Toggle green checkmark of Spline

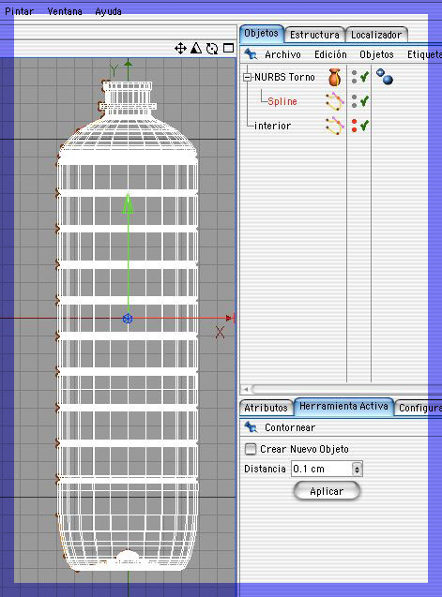(364, 101)
